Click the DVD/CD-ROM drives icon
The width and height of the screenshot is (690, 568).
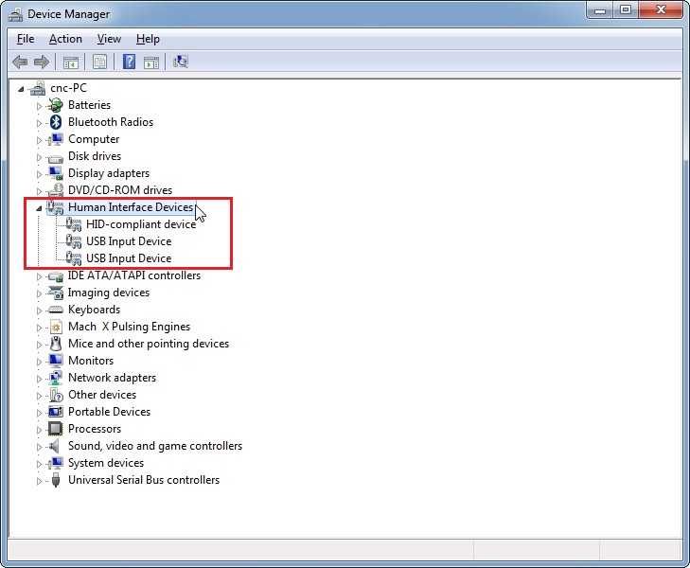56,190
